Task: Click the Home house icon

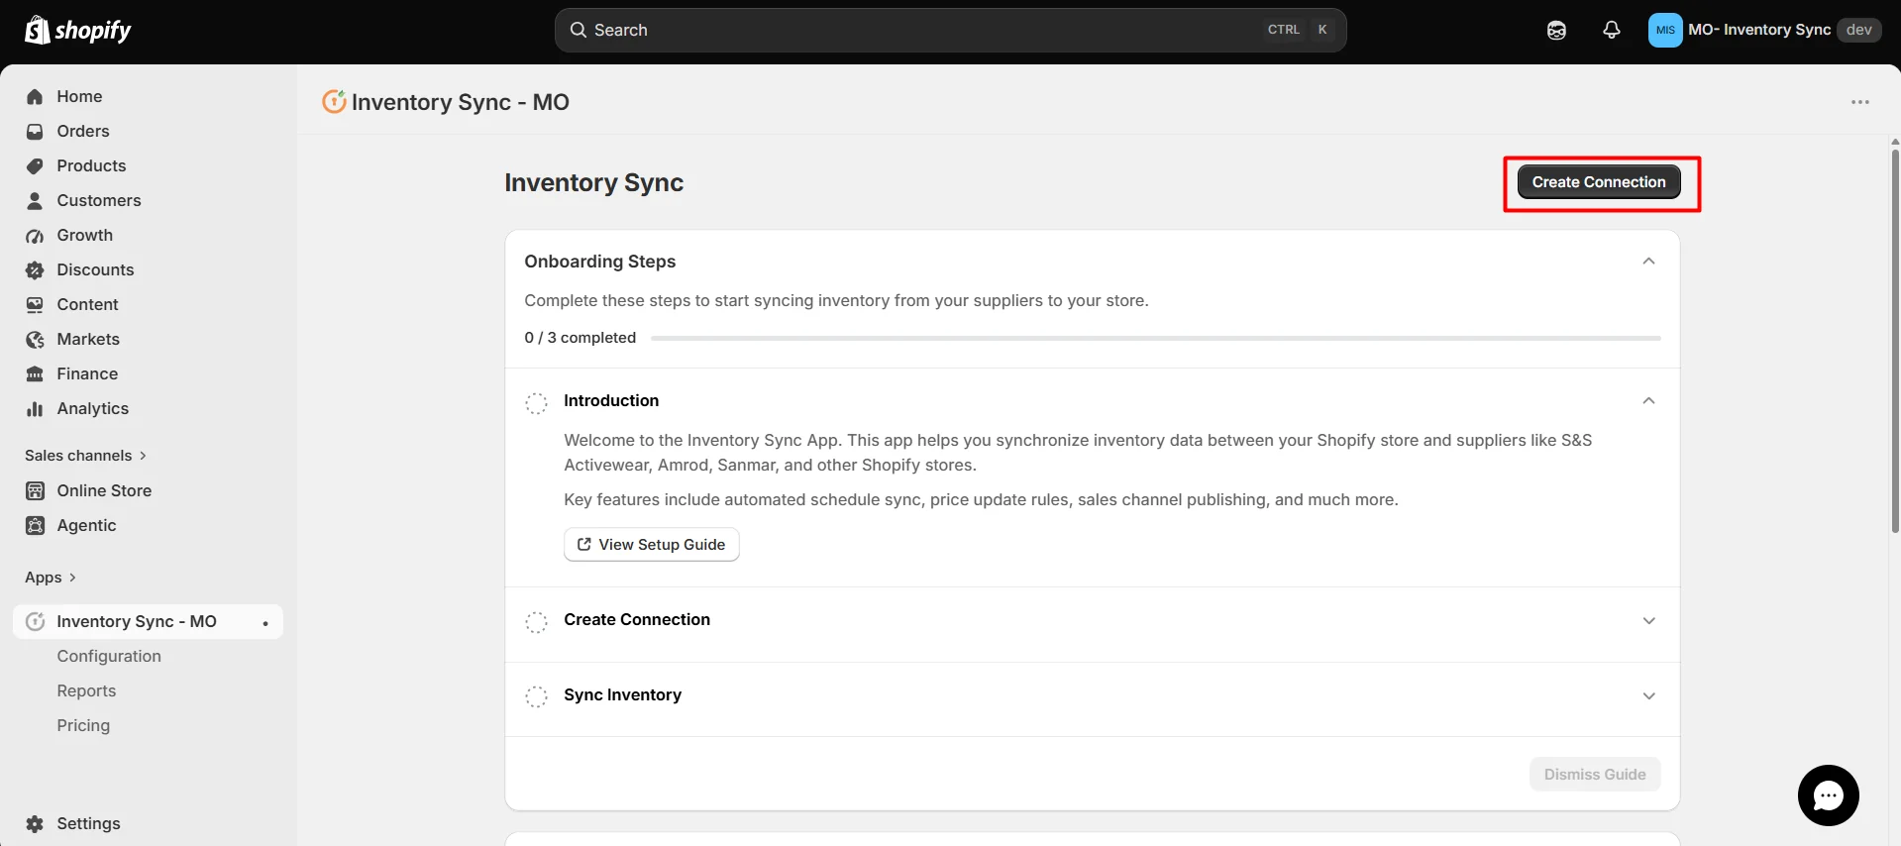Action: point(35,96)
